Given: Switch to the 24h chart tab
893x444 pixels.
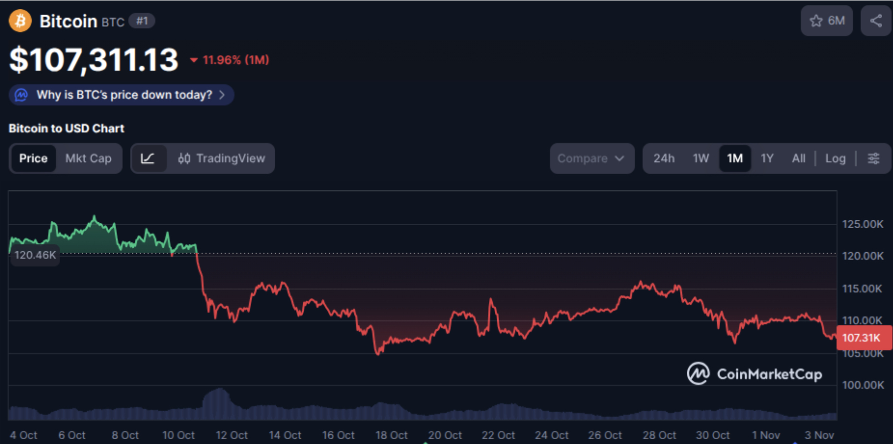Looking at the screenshot, I should (664, 158).
